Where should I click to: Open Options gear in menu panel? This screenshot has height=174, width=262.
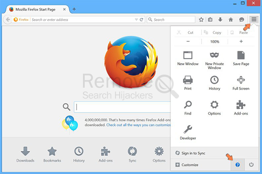click(214, 108)
